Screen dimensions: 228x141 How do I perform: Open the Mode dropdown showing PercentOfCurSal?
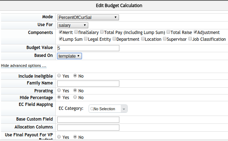[88, 17]
